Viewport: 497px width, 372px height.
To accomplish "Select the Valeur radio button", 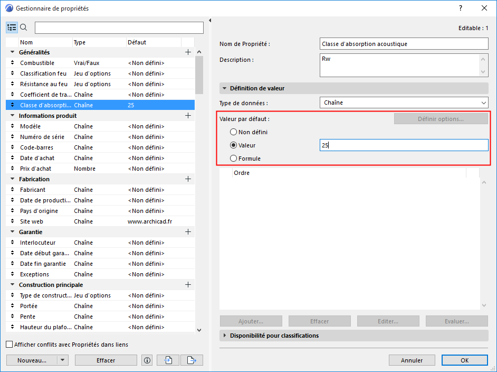I will tap(234, 145).
